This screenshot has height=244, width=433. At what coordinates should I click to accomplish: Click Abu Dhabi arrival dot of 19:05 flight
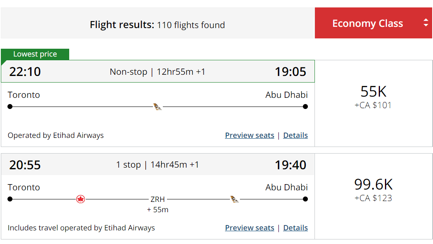point(305,107)
